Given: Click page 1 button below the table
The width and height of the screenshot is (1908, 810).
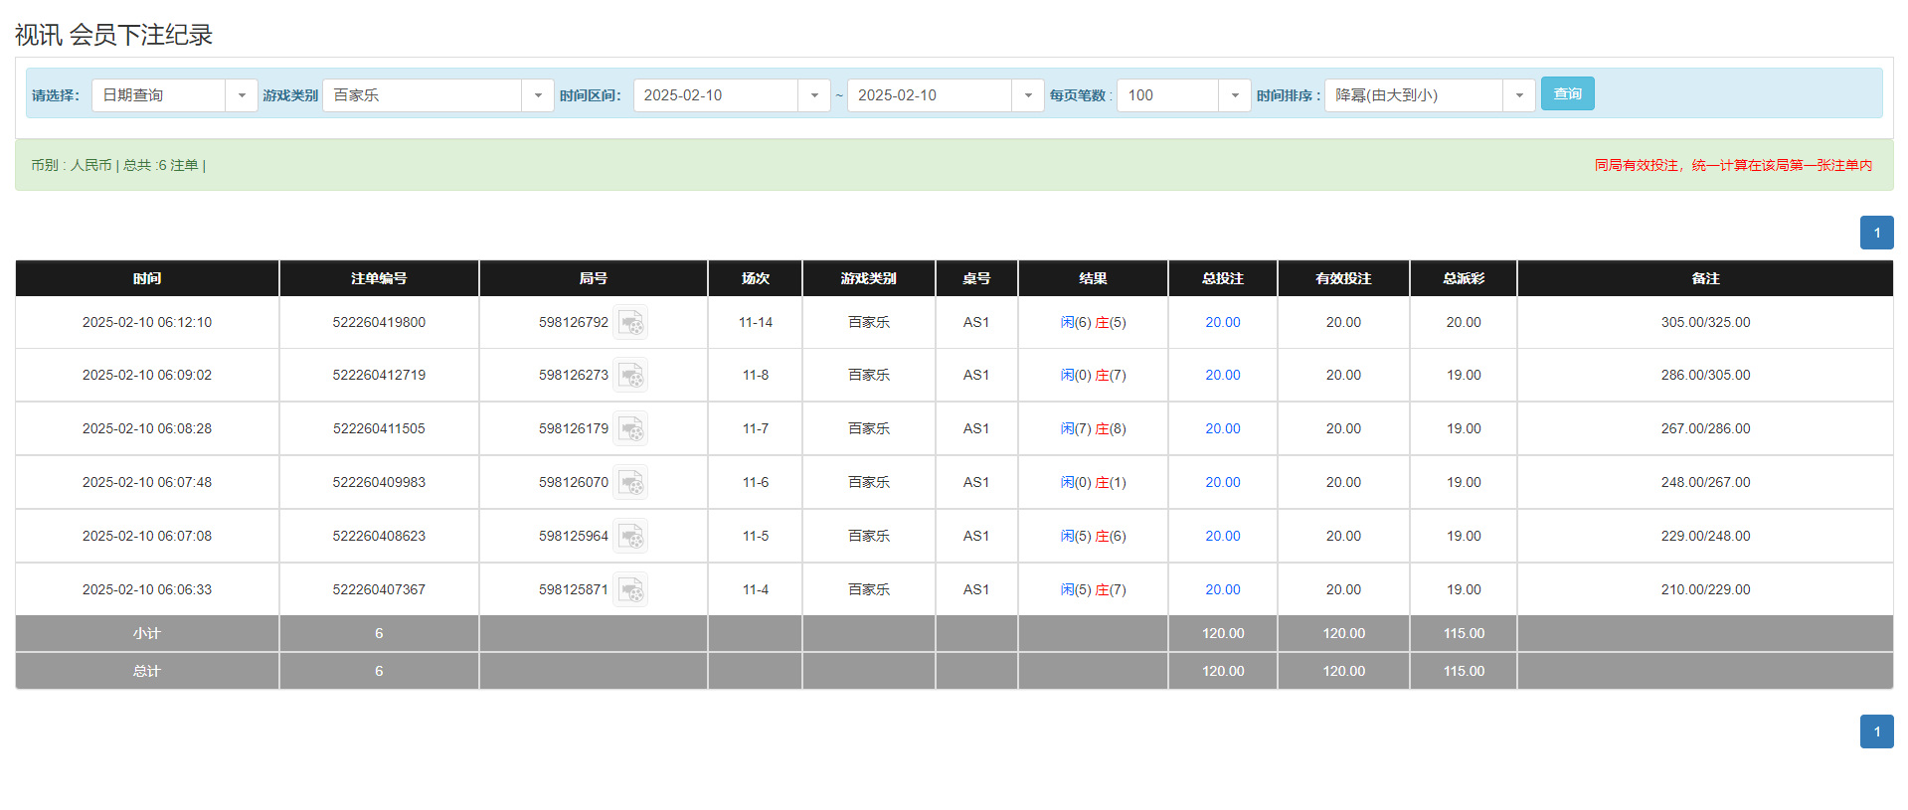Looking at the screenshot, I should (x=1876, y=731).
